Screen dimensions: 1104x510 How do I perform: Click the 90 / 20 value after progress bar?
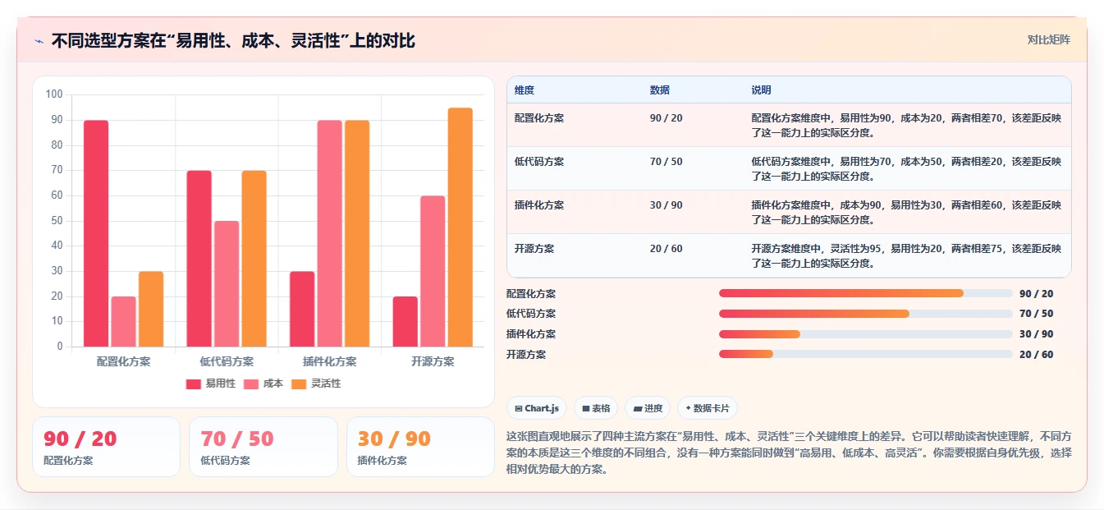(x=1036, y=294)
